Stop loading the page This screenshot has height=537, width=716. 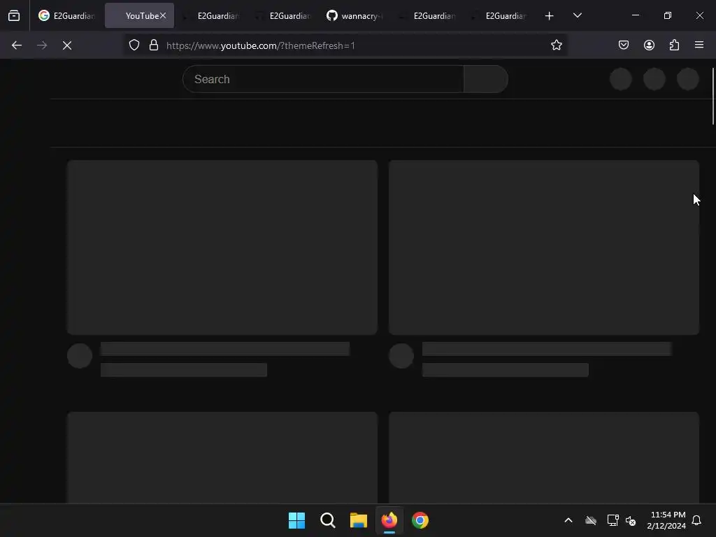tap(67, 45)
